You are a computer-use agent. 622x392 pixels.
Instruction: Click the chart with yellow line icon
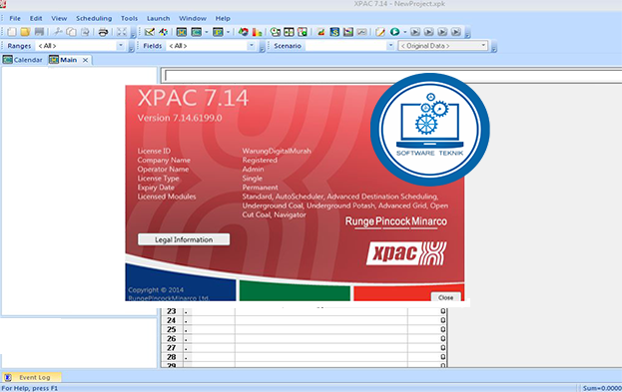click(x=150, y=32)
